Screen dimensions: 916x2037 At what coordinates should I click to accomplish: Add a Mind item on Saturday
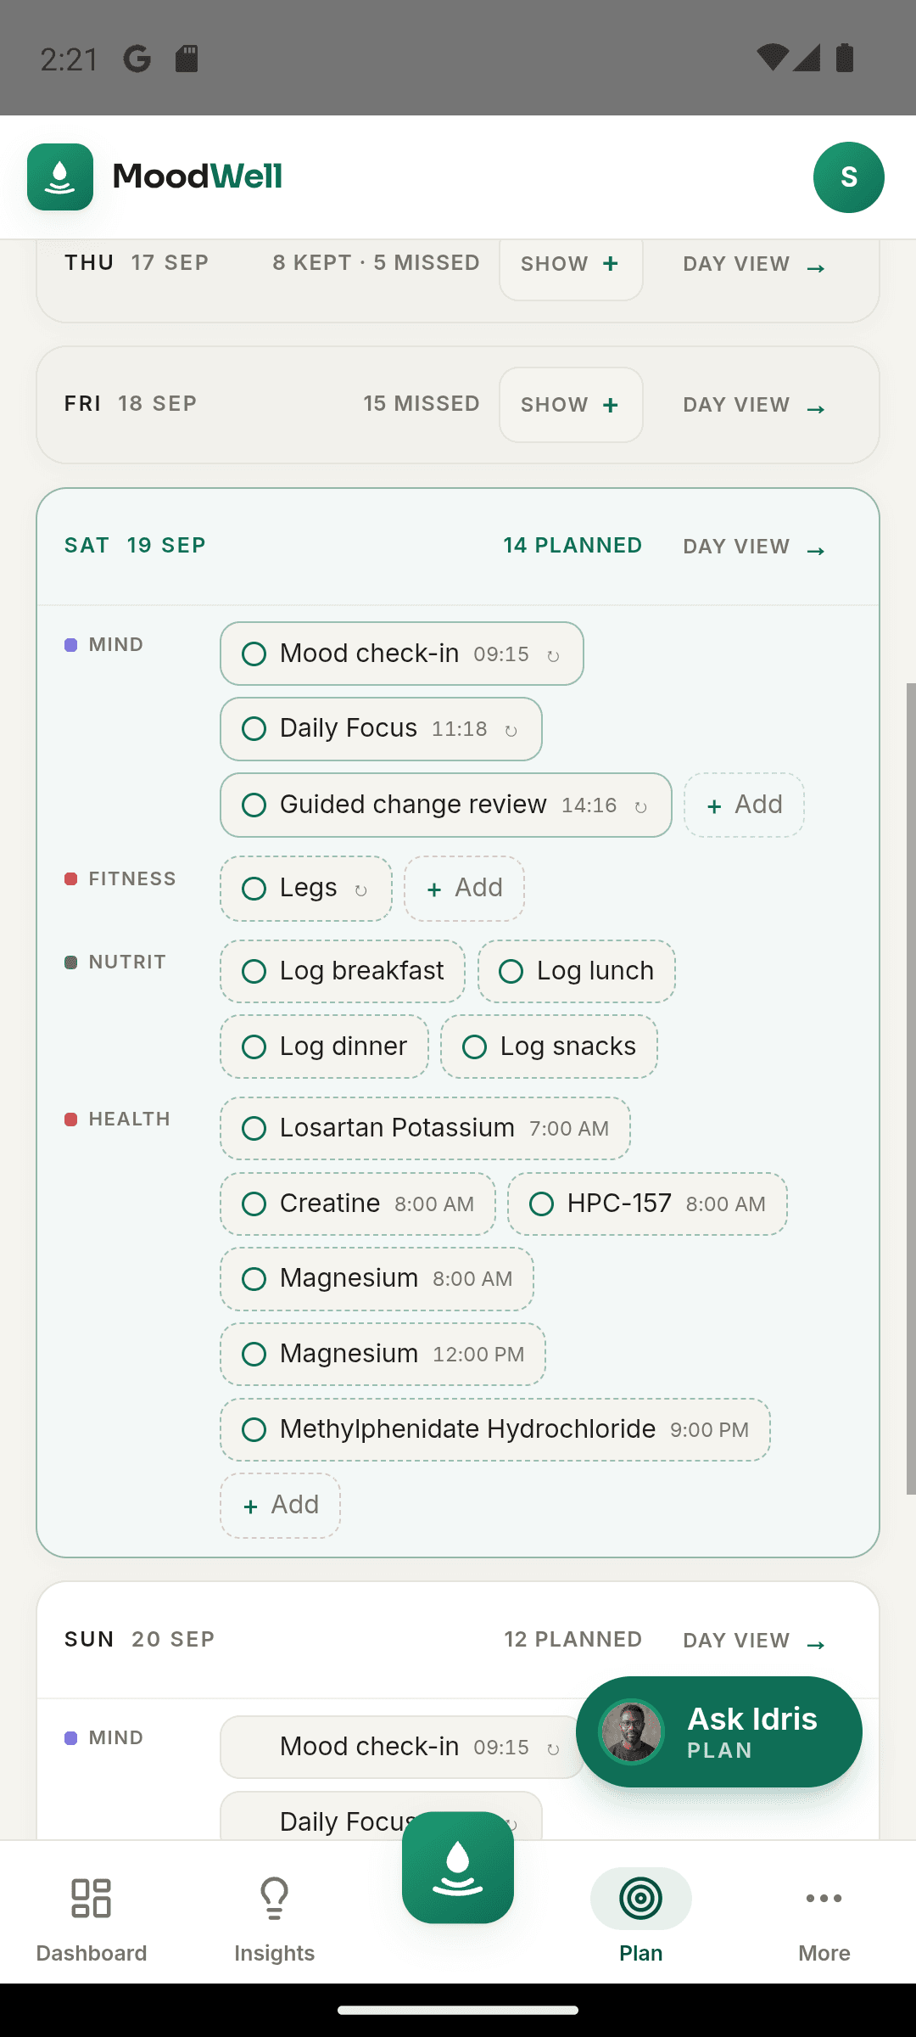[x=744, y=805]
